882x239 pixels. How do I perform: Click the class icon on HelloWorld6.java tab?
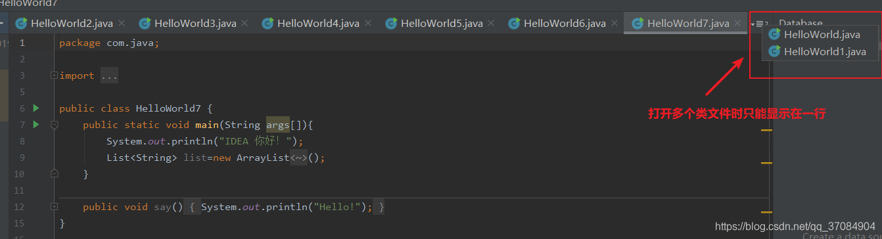[514, 23]
